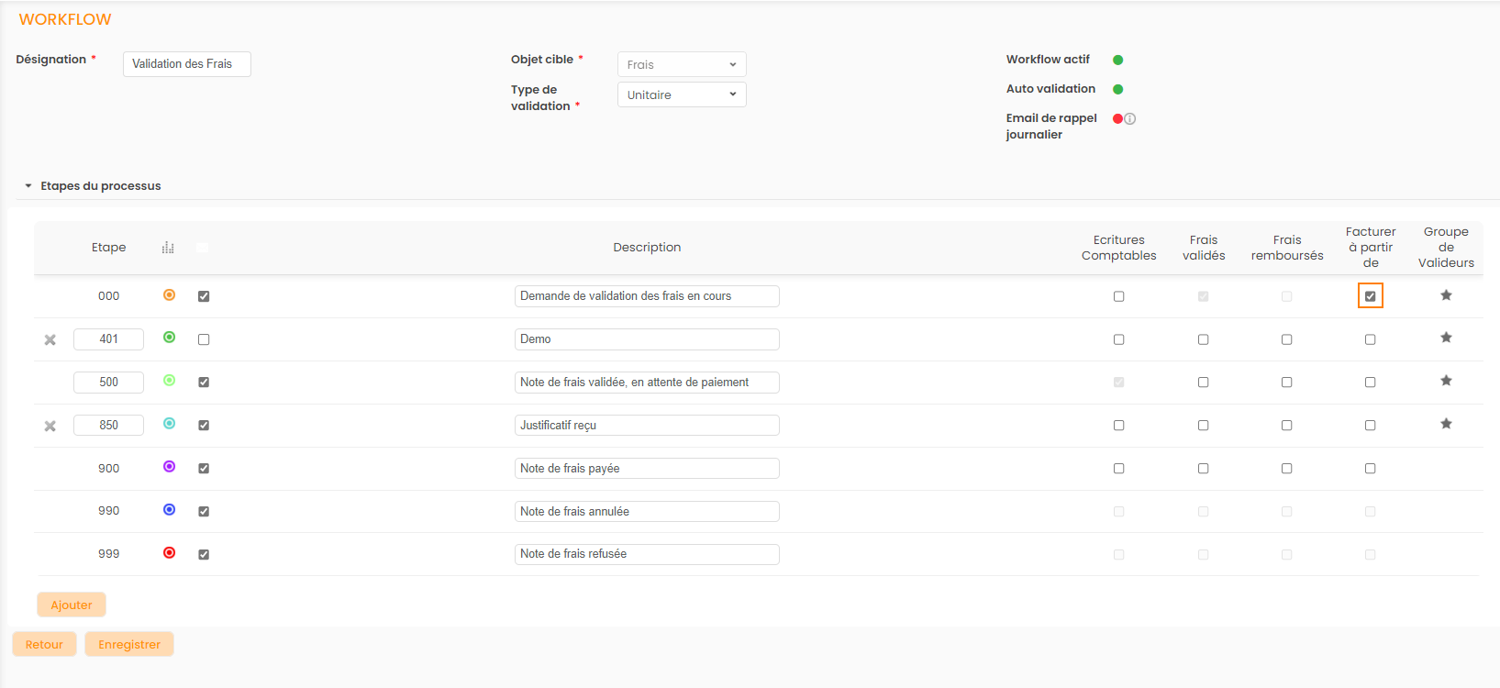Click the Désignation text field
This screenshot has width=1500, height=688.
187,64
